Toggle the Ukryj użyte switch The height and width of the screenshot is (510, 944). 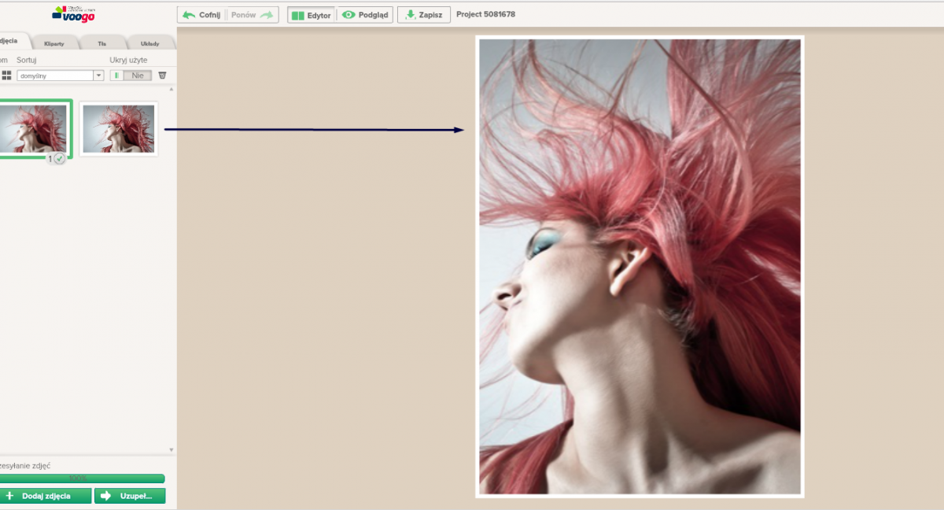131,76
